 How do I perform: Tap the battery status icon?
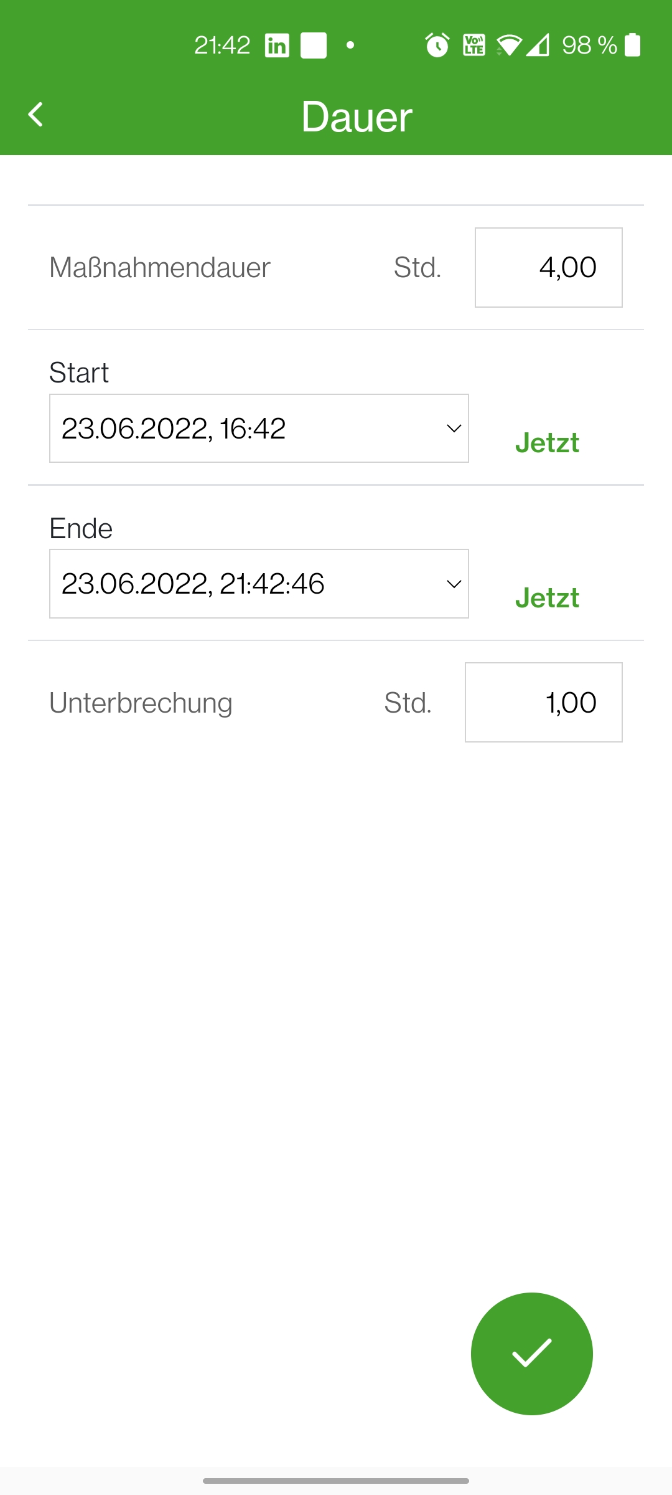pyautogui.click(x=632, y=45)
